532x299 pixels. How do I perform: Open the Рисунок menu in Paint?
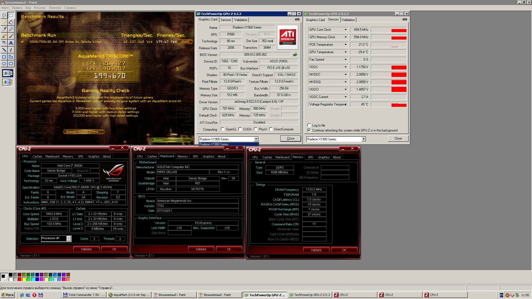tap(40, 8)
